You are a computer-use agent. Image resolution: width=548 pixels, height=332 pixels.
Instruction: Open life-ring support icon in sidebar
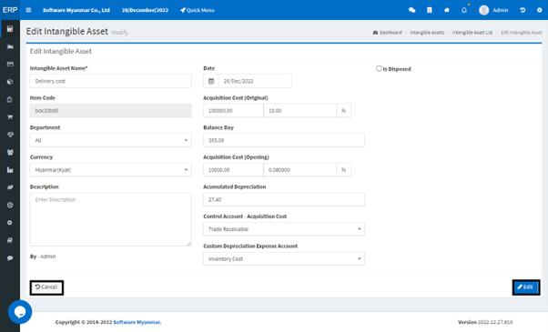tap(10, 205)
